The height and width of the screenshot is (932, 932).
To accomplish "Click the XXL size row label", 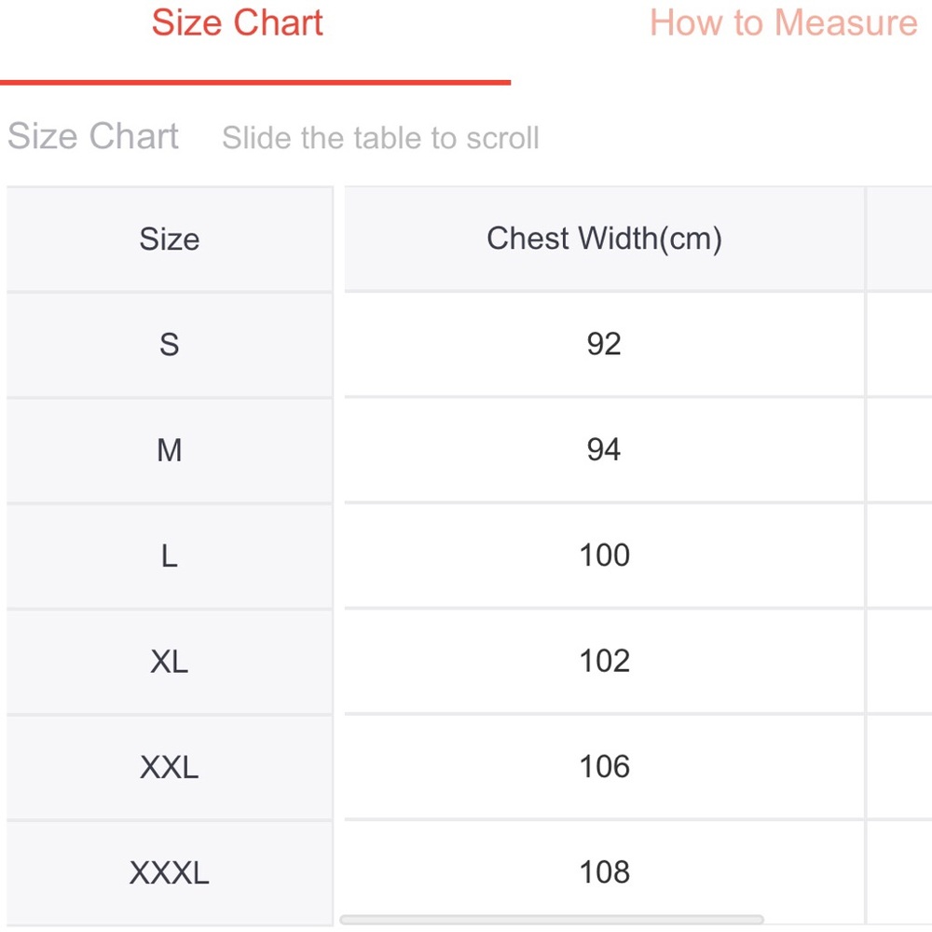I will 170,767.
